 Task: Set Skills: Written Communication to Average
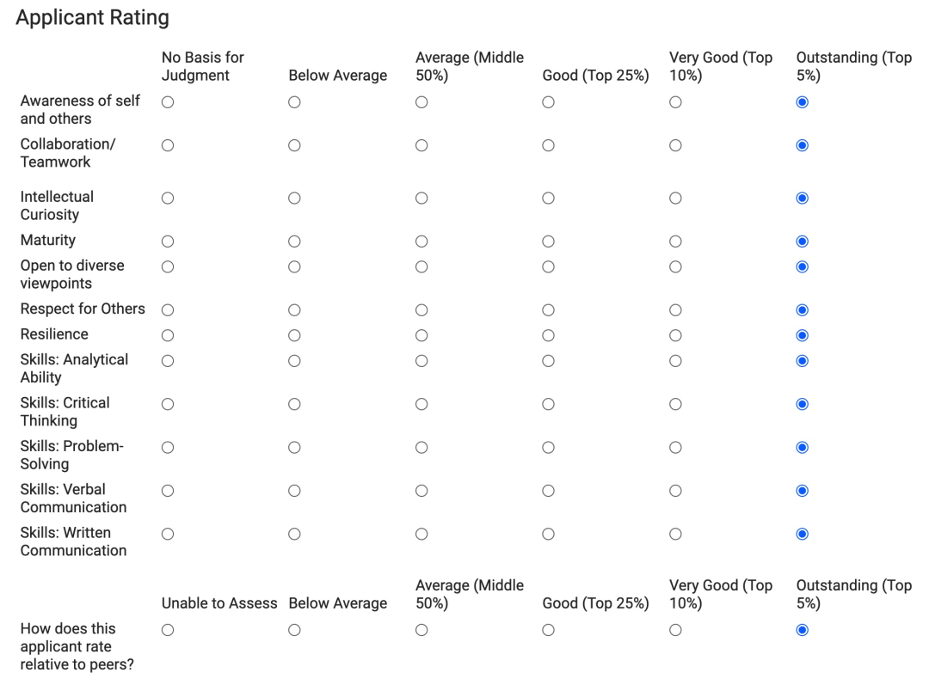[x=421, y=534]
